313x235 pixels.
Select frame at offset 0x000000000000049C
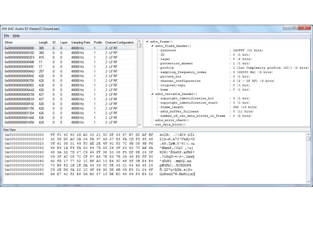(70, 67)
